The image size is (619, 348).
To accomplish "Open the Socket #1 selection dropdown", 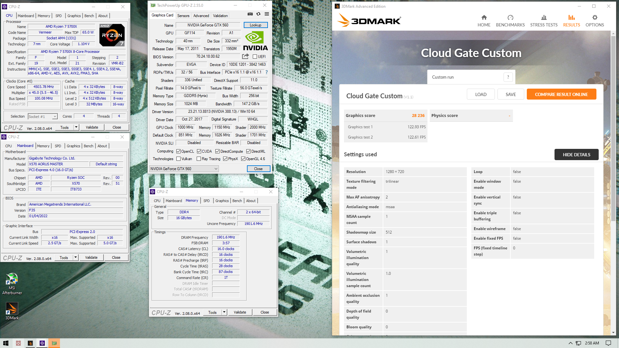I will pyautogui.click(x=43, y=117).
